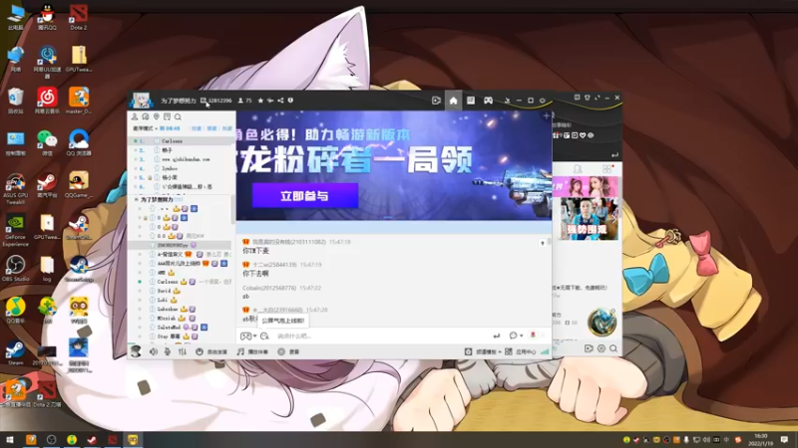Click the user avatar at bottom-left of YY
The height and width of the screenshot is (448, 798).
click(x=136, y=351)
